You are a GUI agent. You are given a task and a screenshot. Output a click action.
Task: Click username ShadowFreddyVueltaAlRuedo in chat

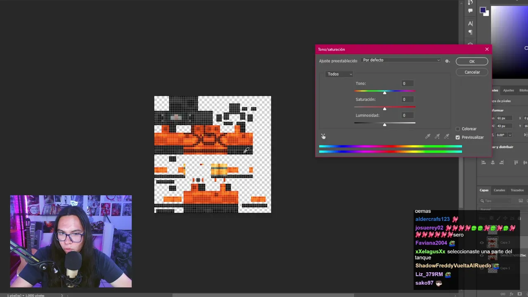(x=453, y=266)
